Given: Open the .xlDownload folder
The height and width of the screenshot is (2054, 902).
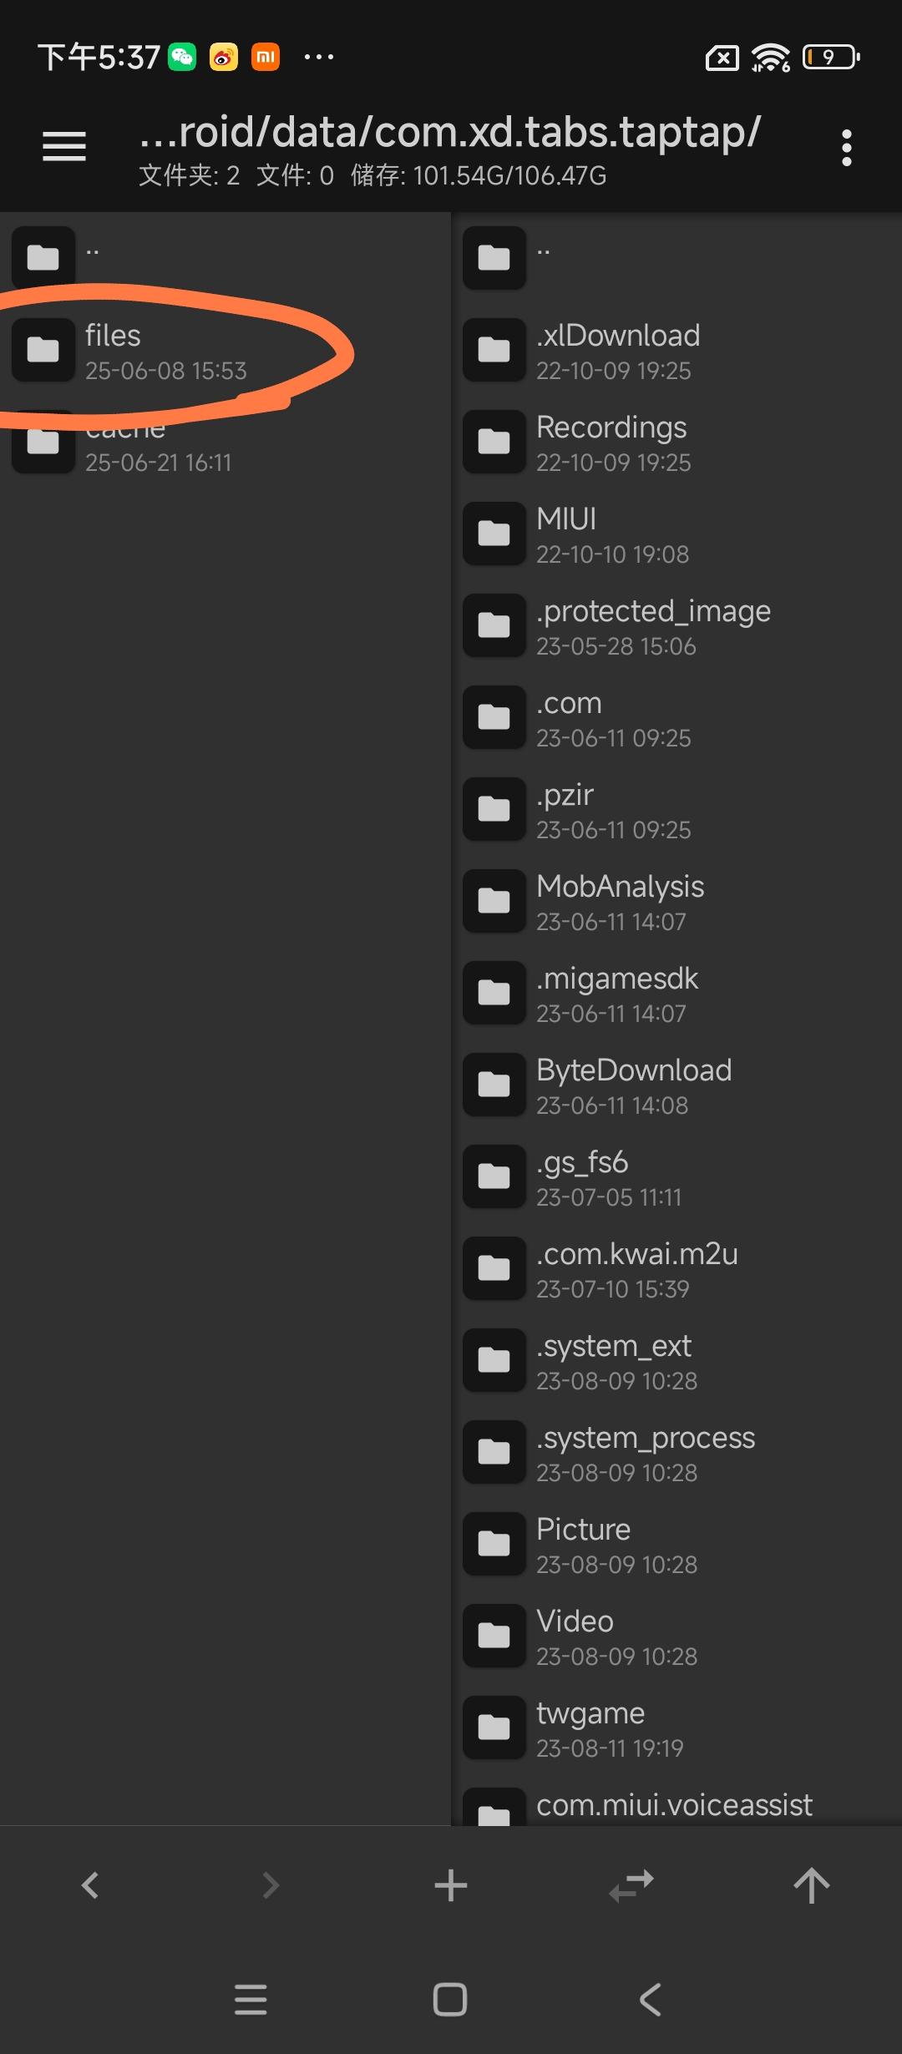Looking at the screenshot, I should pos(676,350).
